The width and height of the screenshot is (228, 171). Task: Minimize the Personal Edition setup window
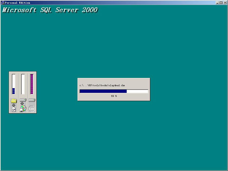click(x=217, y=3)
